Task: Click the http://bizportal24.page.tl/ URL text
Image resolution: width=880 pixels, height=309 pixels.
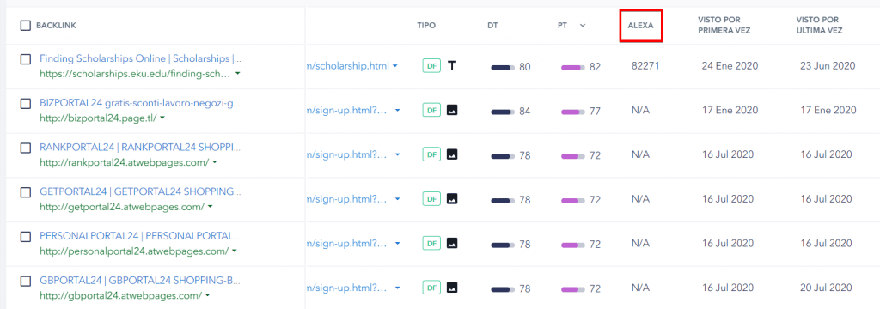Action: pos(98,118)
